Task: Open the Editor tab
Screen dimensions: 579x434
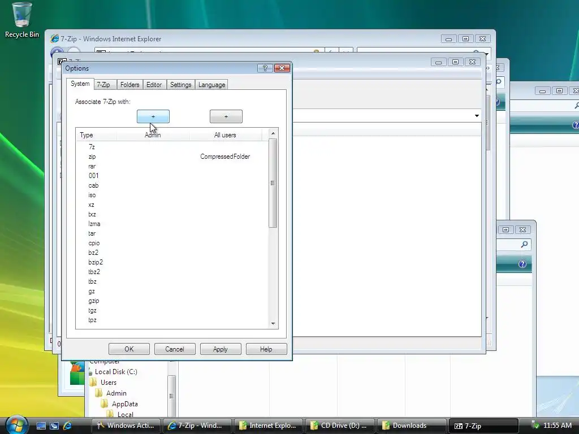Action: coord(154,85)
